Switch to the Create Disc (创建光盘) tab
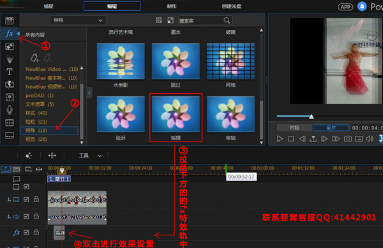 tap(232, 6)
